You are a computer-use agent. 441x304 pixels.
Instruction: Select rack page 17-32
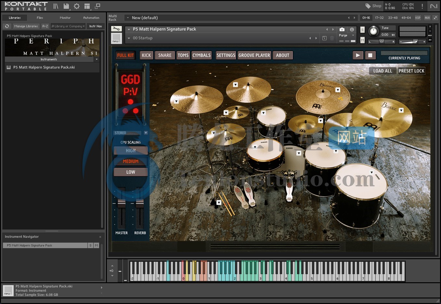[x=379, y=18]
